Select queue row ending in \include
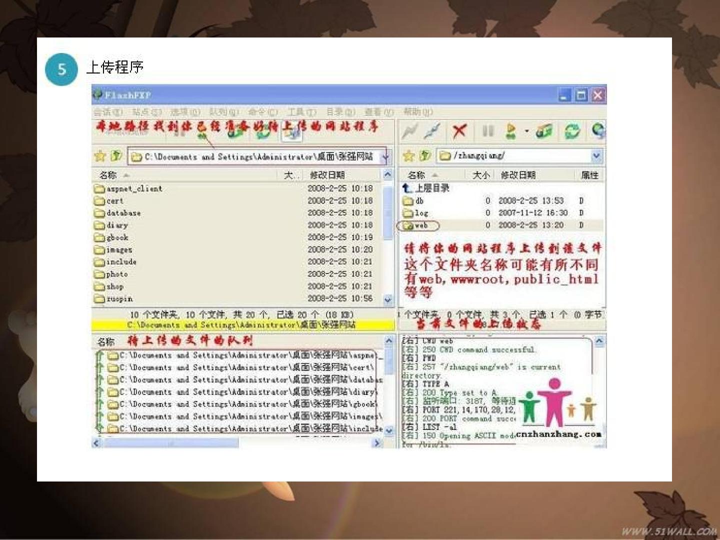Screen dimensions: 720x540 point(238,428)
